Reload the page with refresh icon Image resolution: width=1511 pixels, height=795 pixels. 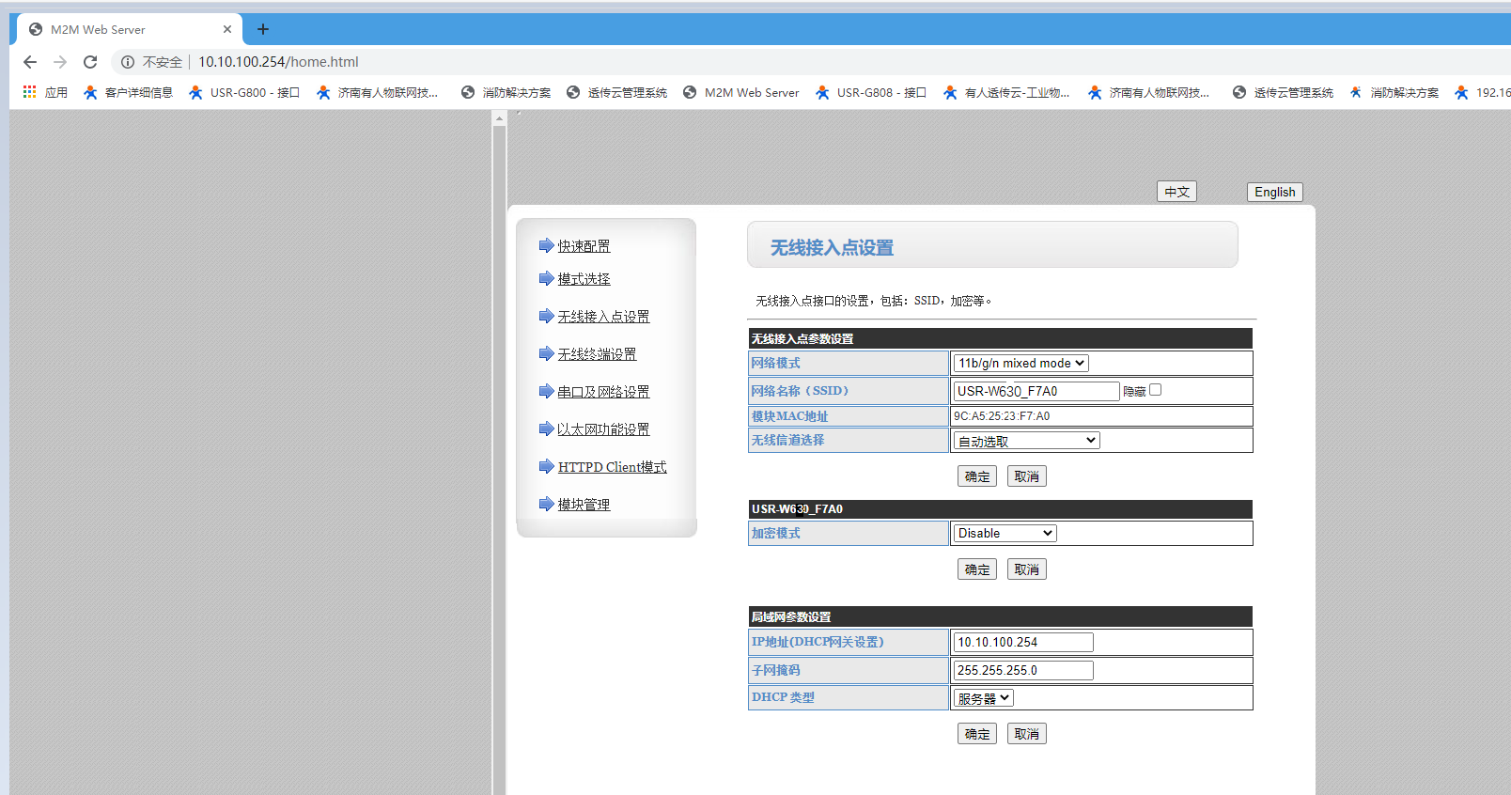(90, 62)
